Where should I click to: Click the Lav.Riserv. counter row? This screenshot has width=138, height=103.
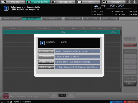pos(103,15)
